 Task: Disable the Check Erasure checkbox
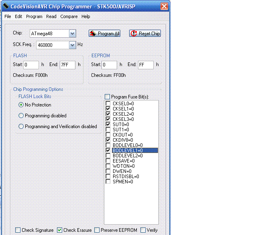tap(60, 230)
